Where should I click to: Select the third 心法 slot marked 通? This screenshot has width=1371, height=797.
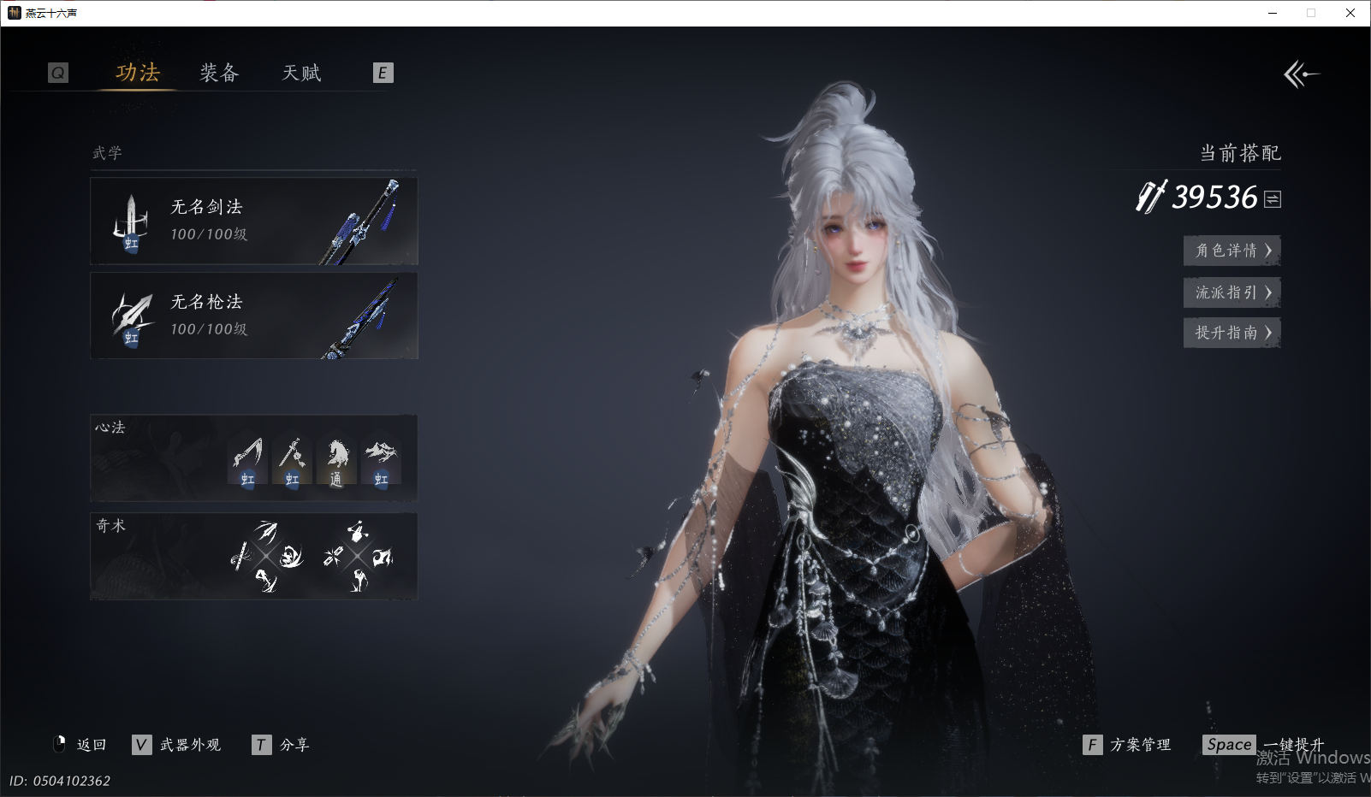click(x=336, y=461)
